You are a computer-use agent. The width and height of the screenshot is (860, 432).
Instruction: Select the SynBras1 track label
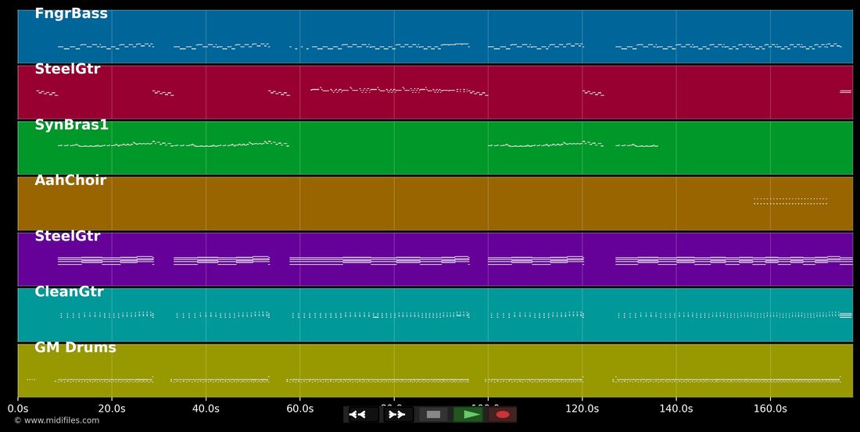click(71, 125)
